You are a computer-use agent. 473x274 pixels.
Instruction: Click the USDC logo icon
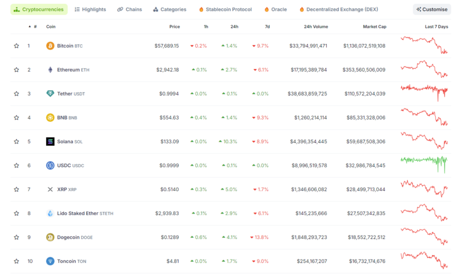click(50, 166)
